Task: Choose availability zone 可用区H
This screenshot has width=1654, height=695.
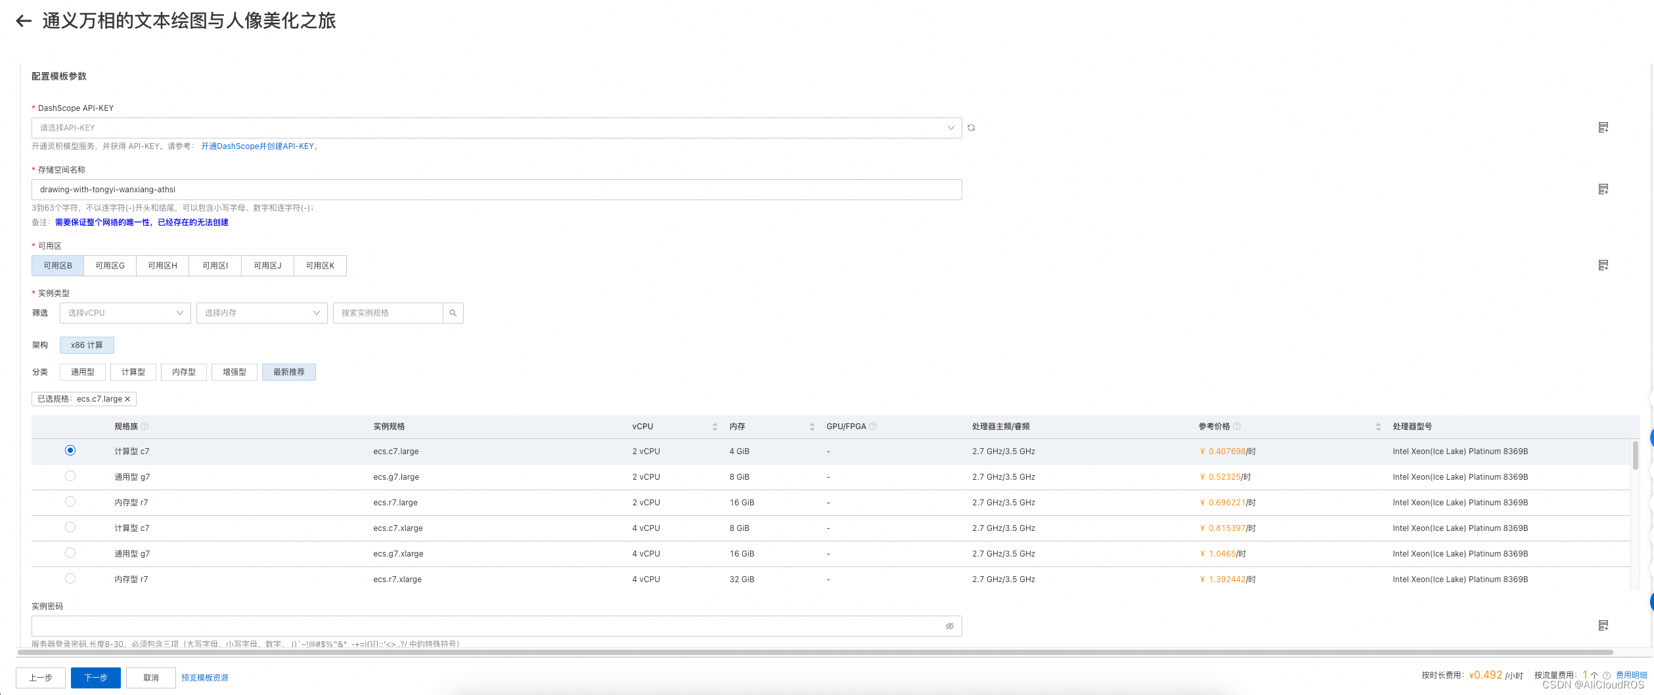Action: [163, 266]
